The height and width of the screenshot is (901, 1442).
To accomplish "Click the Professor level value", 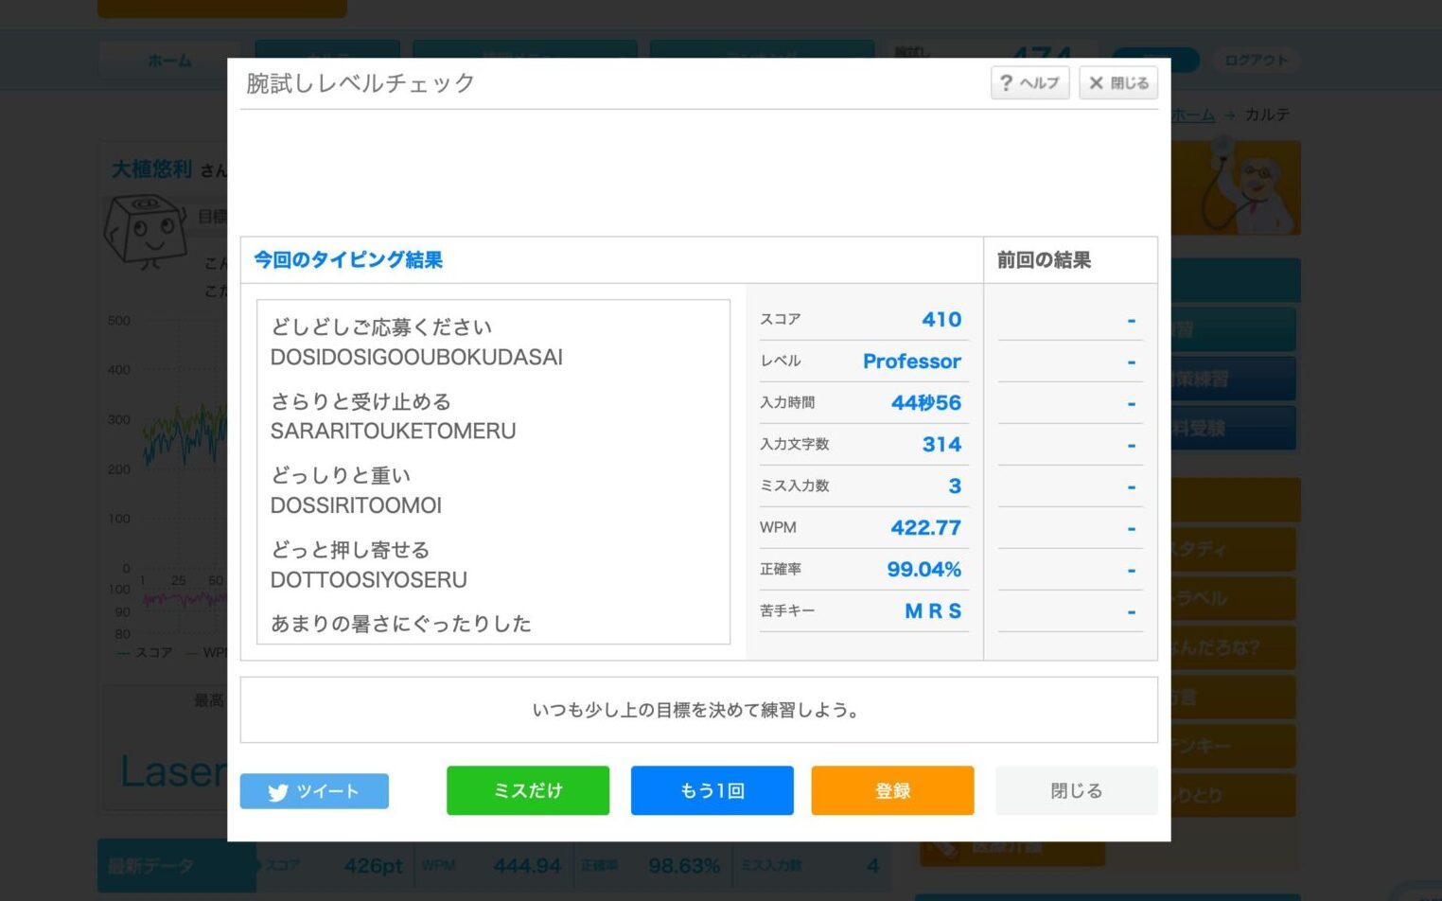I will click(x=911, y=362).
